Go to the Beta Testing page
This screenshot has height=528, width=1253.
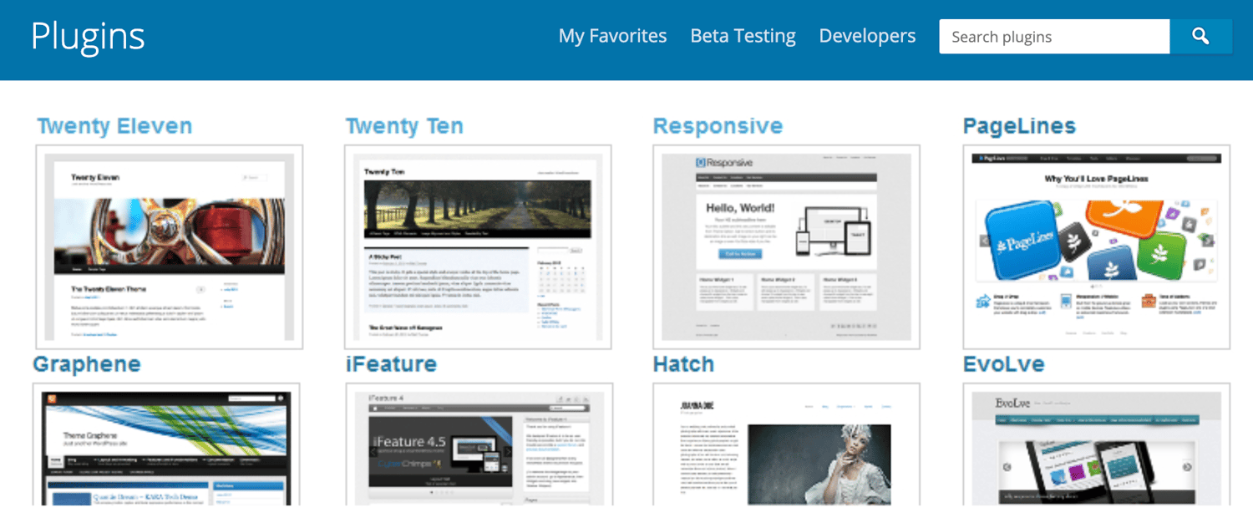[x=743, y=37]
